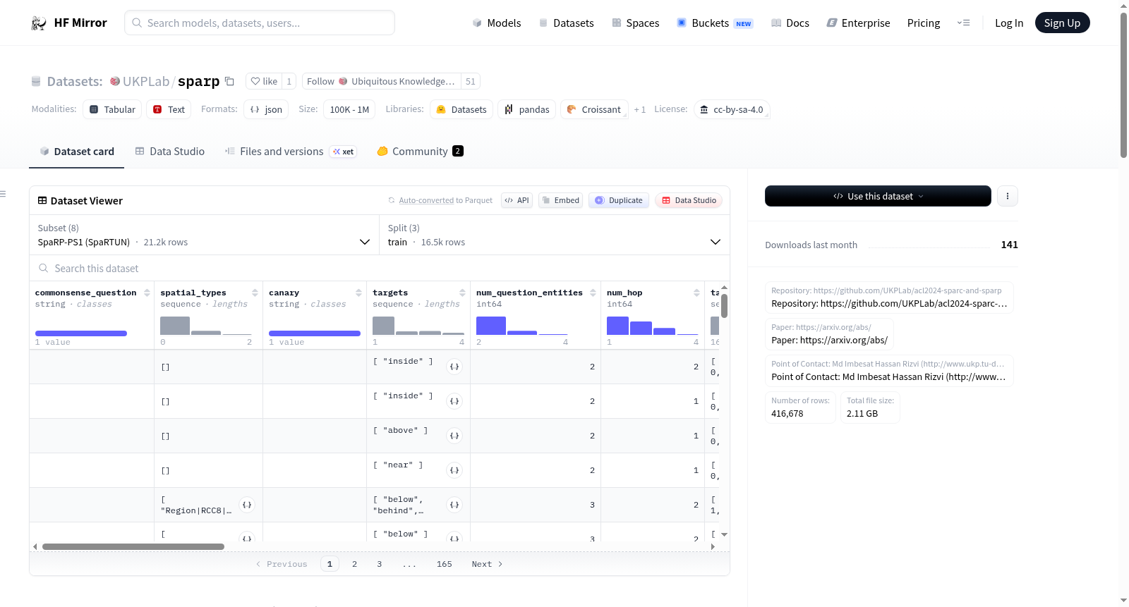The height and width of the screenshot is (607, 1129).
Task: Select the Tabular modality tag
Action: pyautogui.click(x=113, y=109)
